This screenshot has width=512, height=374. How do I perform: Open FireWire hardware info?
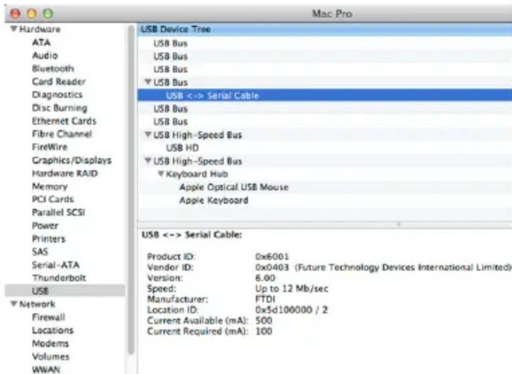tap(50, 147)
